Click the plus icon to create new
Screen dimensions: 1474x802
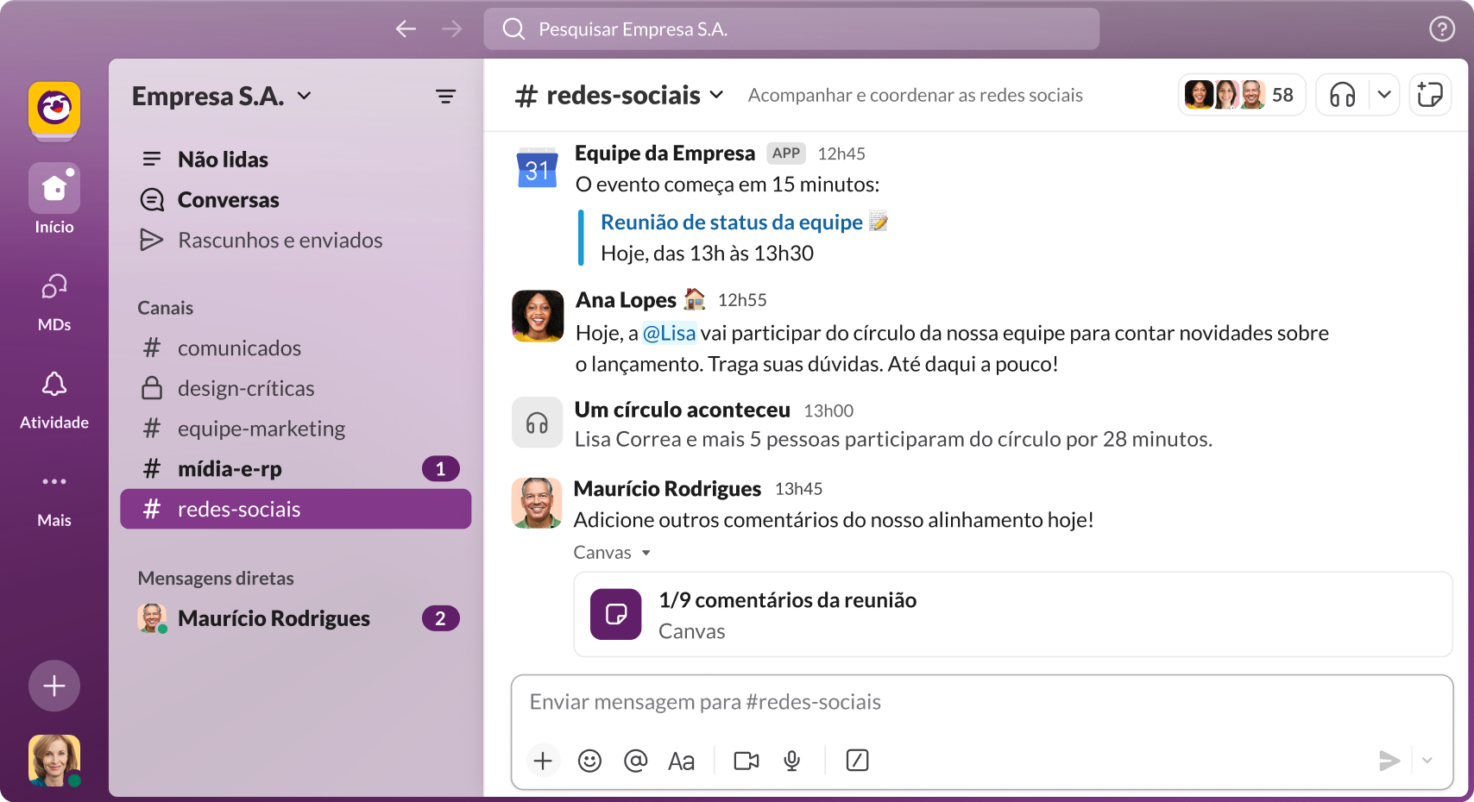coord(54,686)
